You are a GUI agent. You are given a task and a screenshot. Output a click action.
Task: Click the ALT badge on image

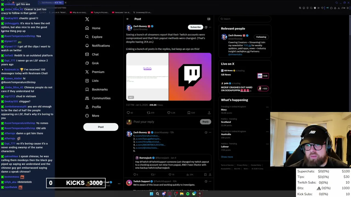(131, 97)
